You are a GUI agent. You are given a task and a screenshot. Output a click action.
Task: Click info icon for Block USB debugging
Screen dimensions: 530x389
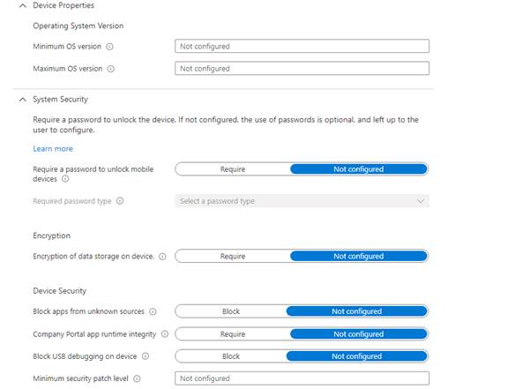[x=145, y=356]
